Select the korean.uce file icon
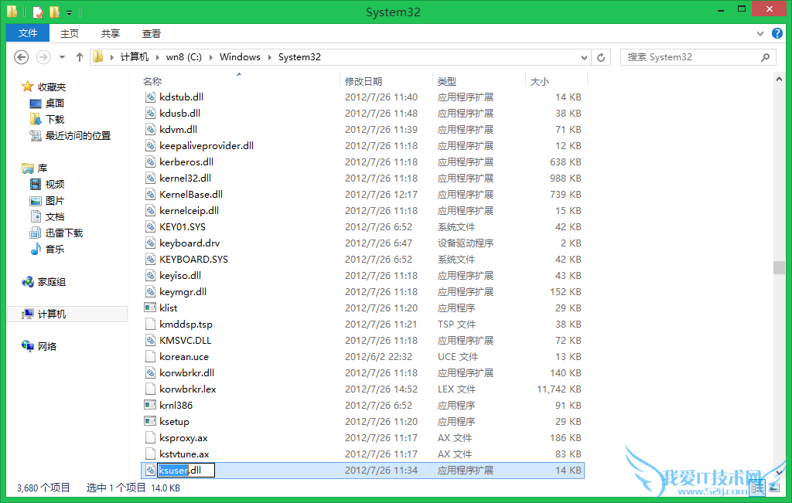The image size is (792, 503). tap(150, 357)
